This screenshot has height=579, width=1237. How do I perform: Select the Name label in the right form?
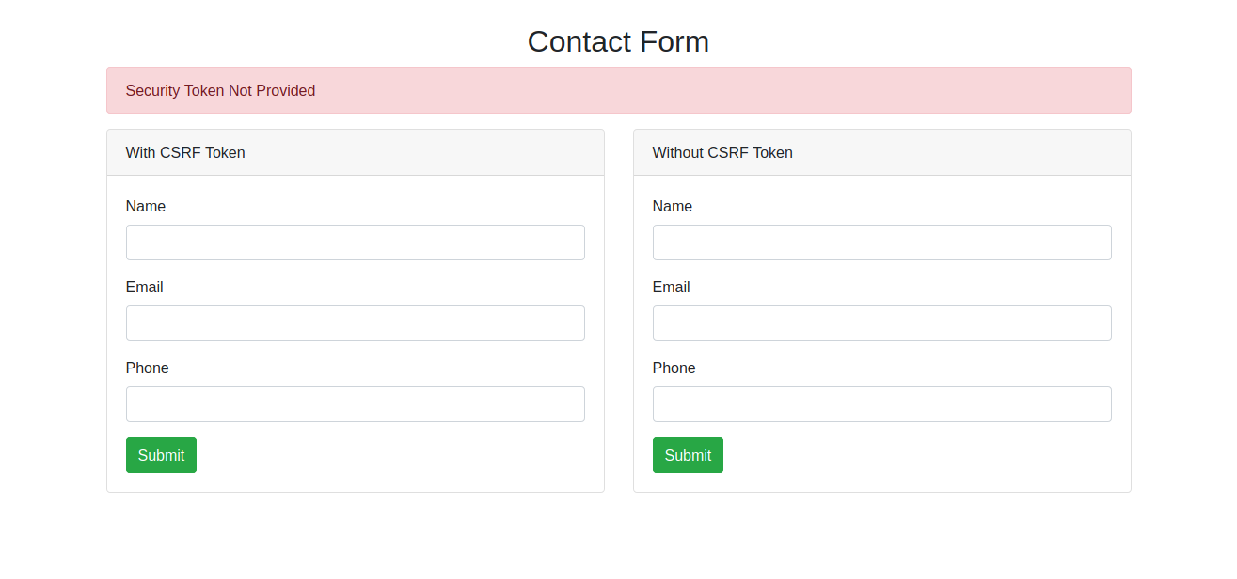point(673,206)
